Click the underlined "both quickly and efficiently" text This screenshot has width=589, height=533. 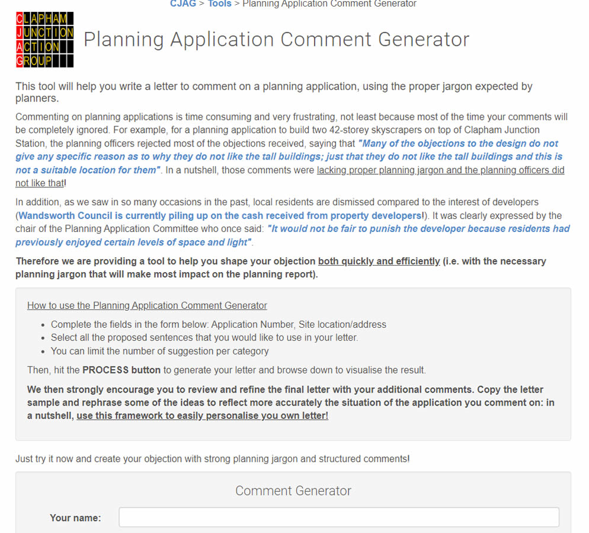(x=379, y=261)
